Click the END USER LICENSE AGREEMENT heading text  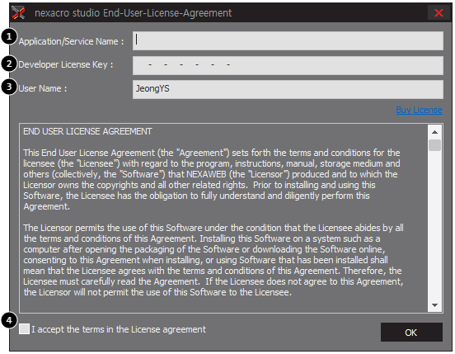87,131
